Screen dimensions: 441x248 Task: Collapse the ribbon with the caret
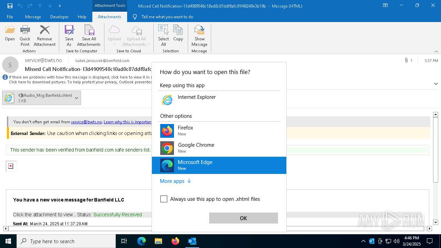pos(436,51)
